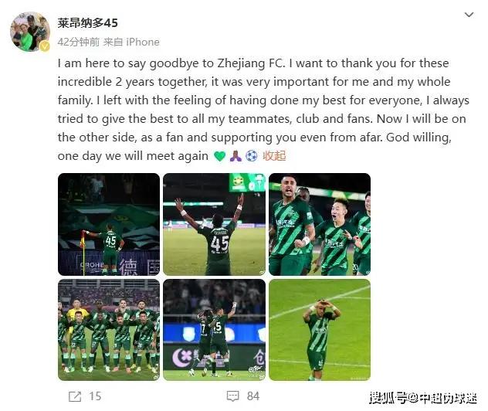
Task: Open the comments bubble icon
Action: point(232,396)
